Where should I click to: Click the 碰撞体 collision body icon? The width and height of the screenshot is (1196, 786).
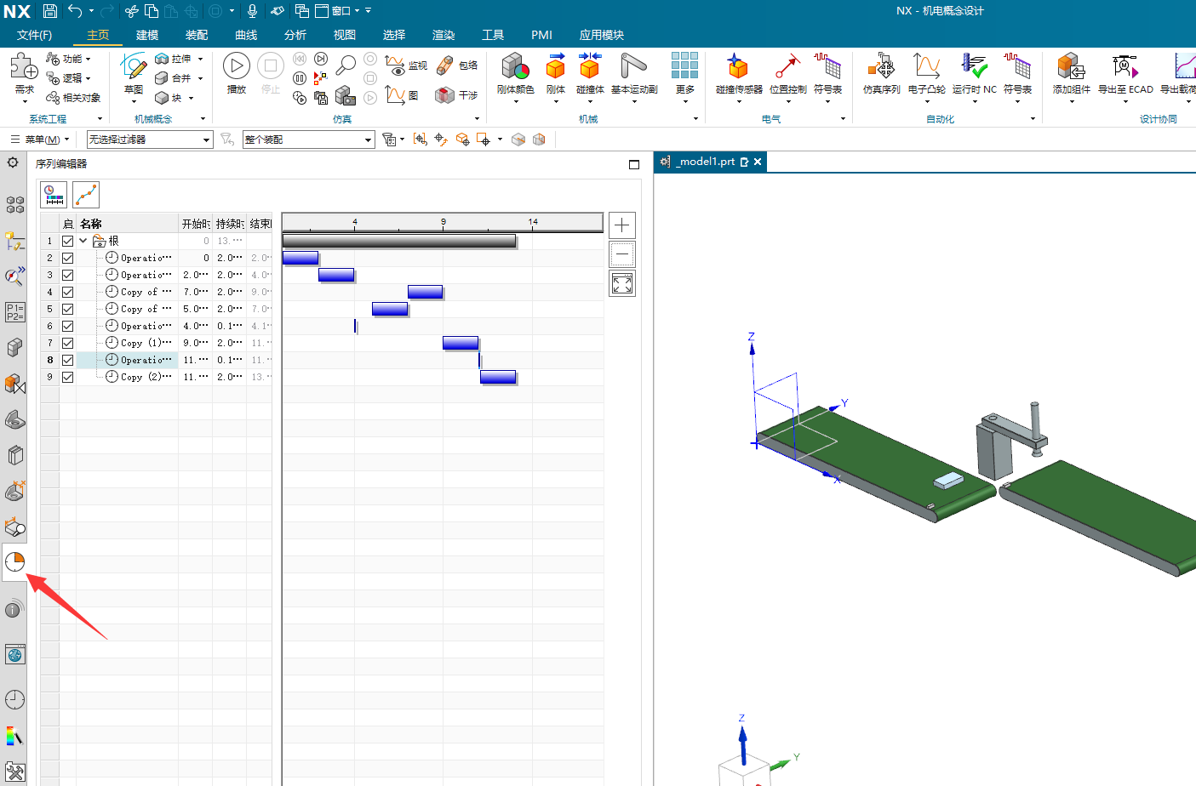[589, 66]
